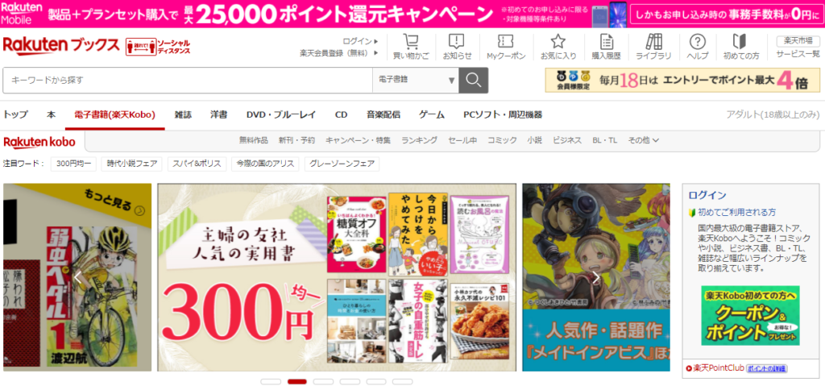The width and height of the screenshot is (825, 386).
Task: Click the ログイン link in right sidebar
Action: 707,195
